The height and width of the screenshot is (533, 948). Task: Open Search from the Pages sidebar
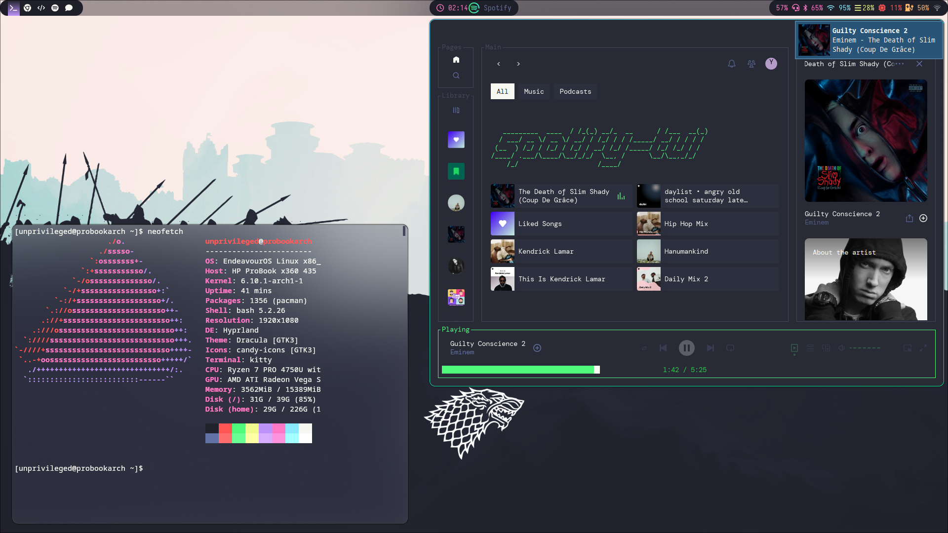pyautogui.click(x=455, y=75)
